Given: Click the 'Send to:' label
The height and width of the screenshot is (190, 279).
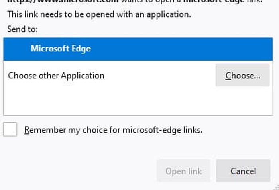Looking at the screenshot, I should click(22, 29).
